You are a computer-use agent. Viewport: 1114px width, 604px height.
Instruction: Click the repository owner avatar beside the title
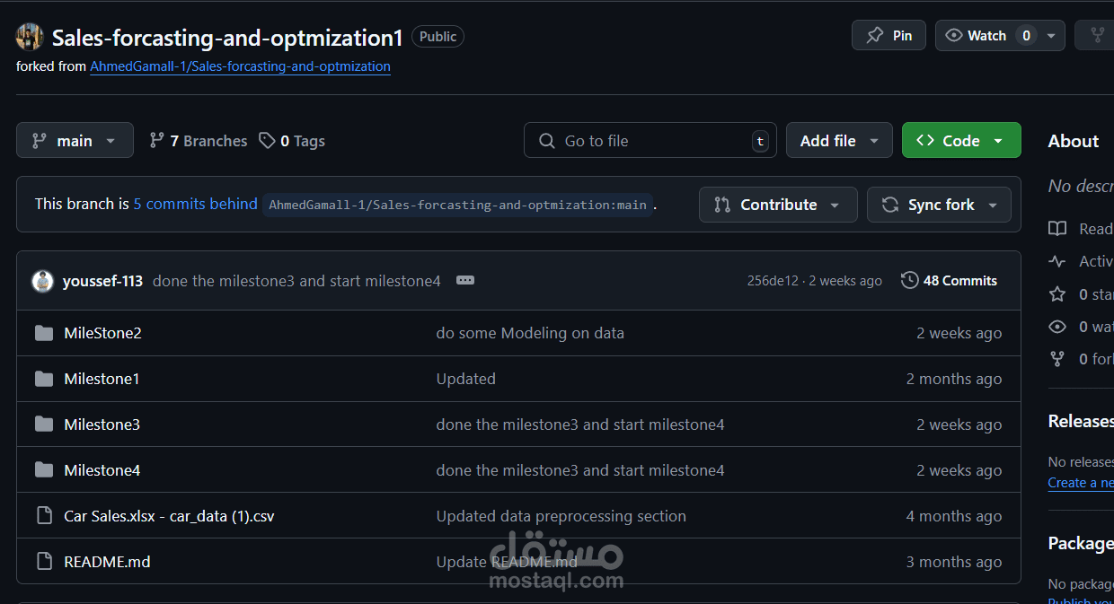(30, 37)
